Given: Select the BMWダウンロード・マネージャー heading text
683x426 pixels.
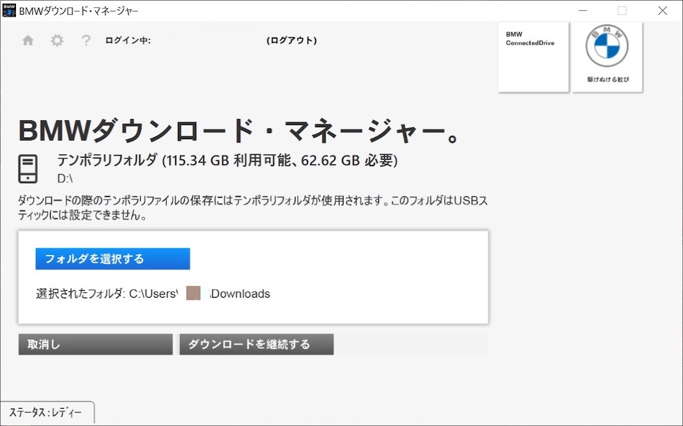Looking at the screenshot, I should click(x=239, y=131).
